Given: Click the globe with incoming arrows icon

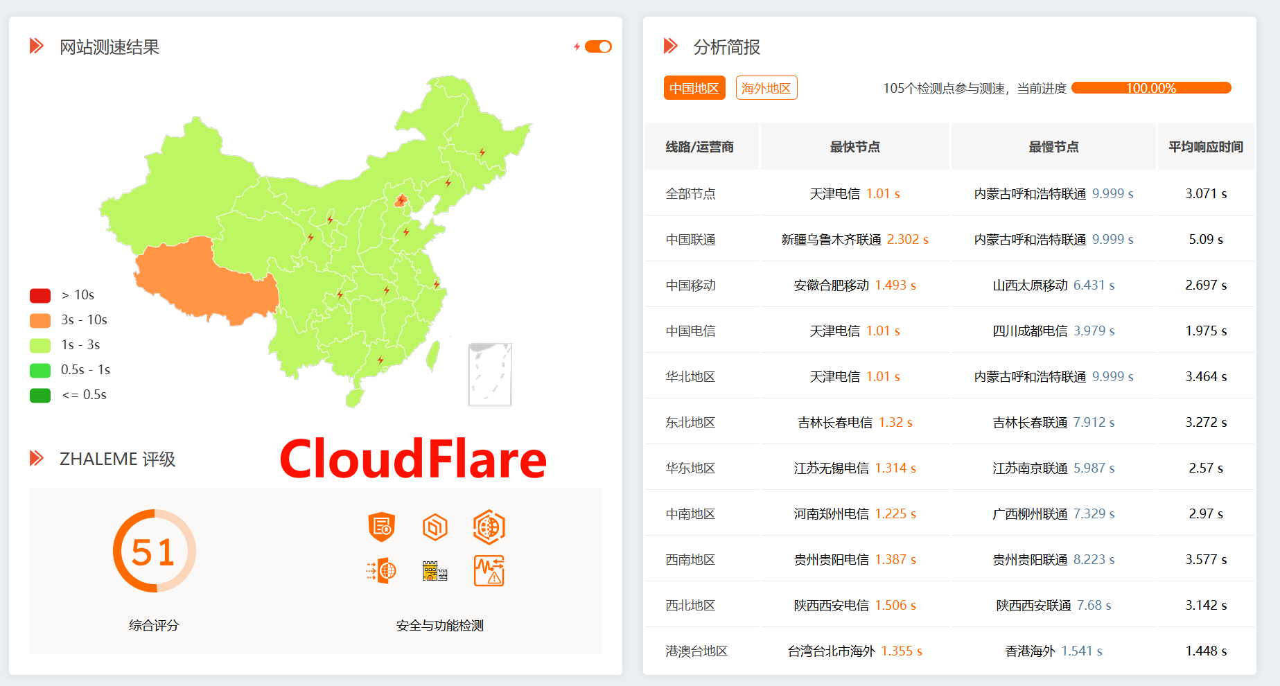Looking at the screenshot, I should [x=381, y=571].
